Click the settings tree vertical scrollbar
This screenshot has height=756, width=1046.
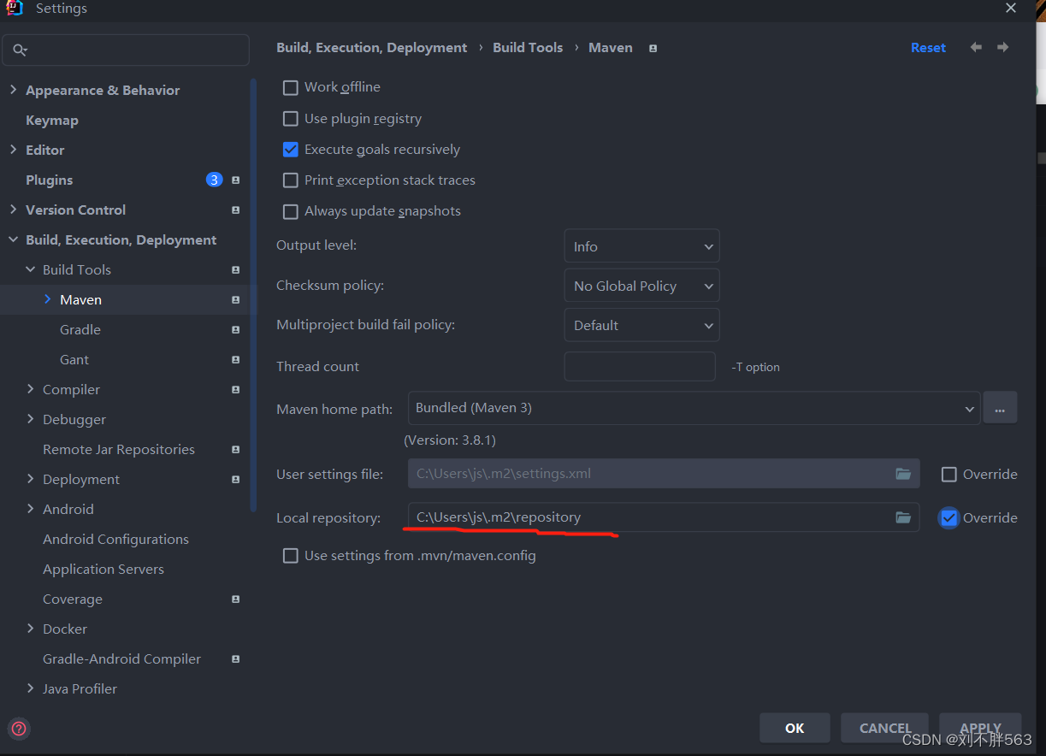[x=253, y=295]
